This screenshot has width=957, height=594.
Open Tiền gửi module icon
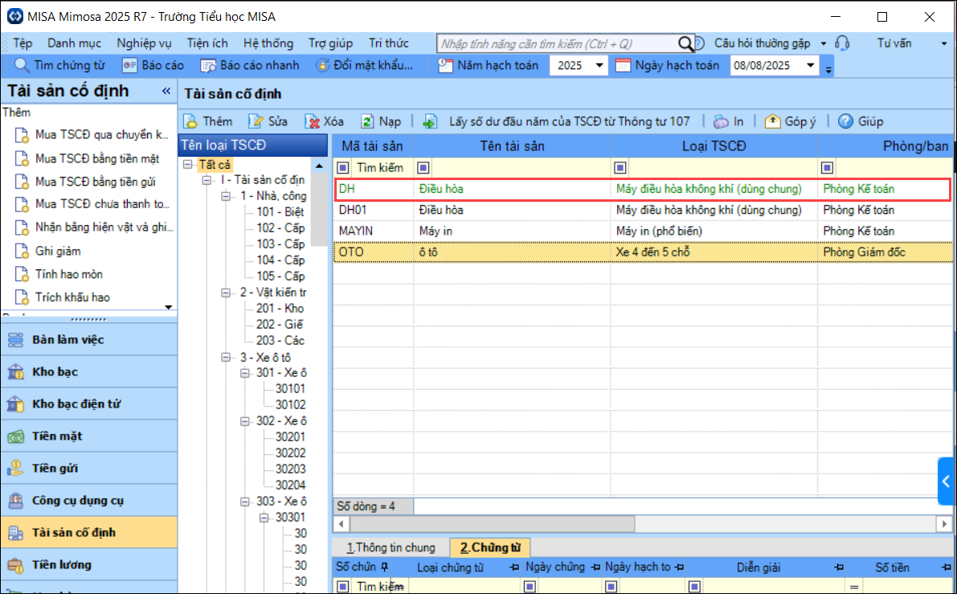16,469
